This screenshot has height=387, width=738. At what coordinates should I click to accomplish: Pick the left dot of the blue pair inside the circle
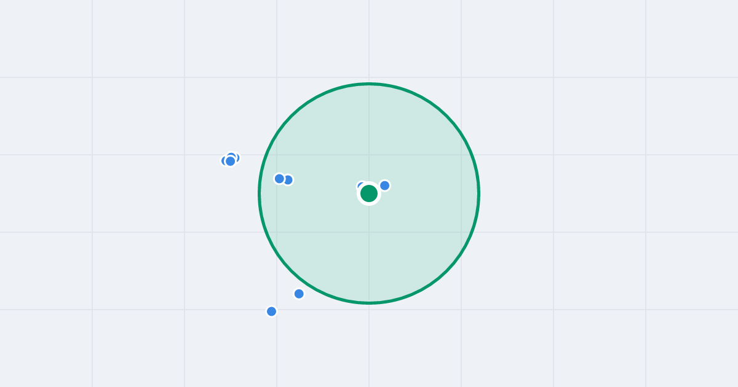[x=279, y=179]
